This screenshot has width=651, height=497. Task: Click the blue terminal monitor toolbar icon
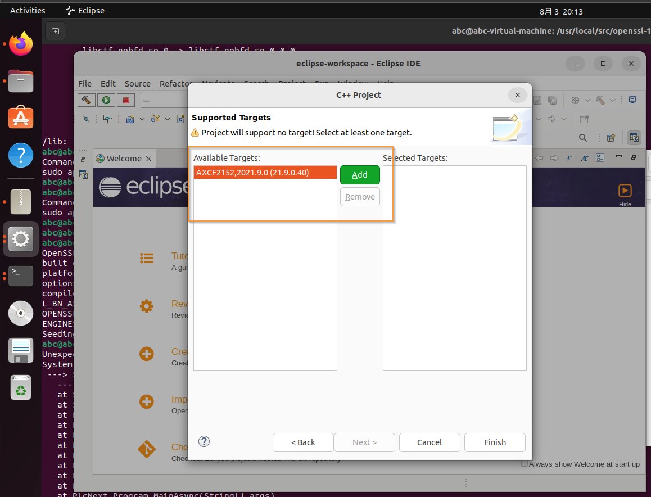633,100
